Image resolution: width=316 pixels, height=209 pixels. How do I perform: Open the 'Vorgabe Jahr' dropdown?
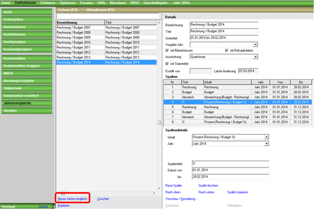pyautogui.click(x=256, y=44)
